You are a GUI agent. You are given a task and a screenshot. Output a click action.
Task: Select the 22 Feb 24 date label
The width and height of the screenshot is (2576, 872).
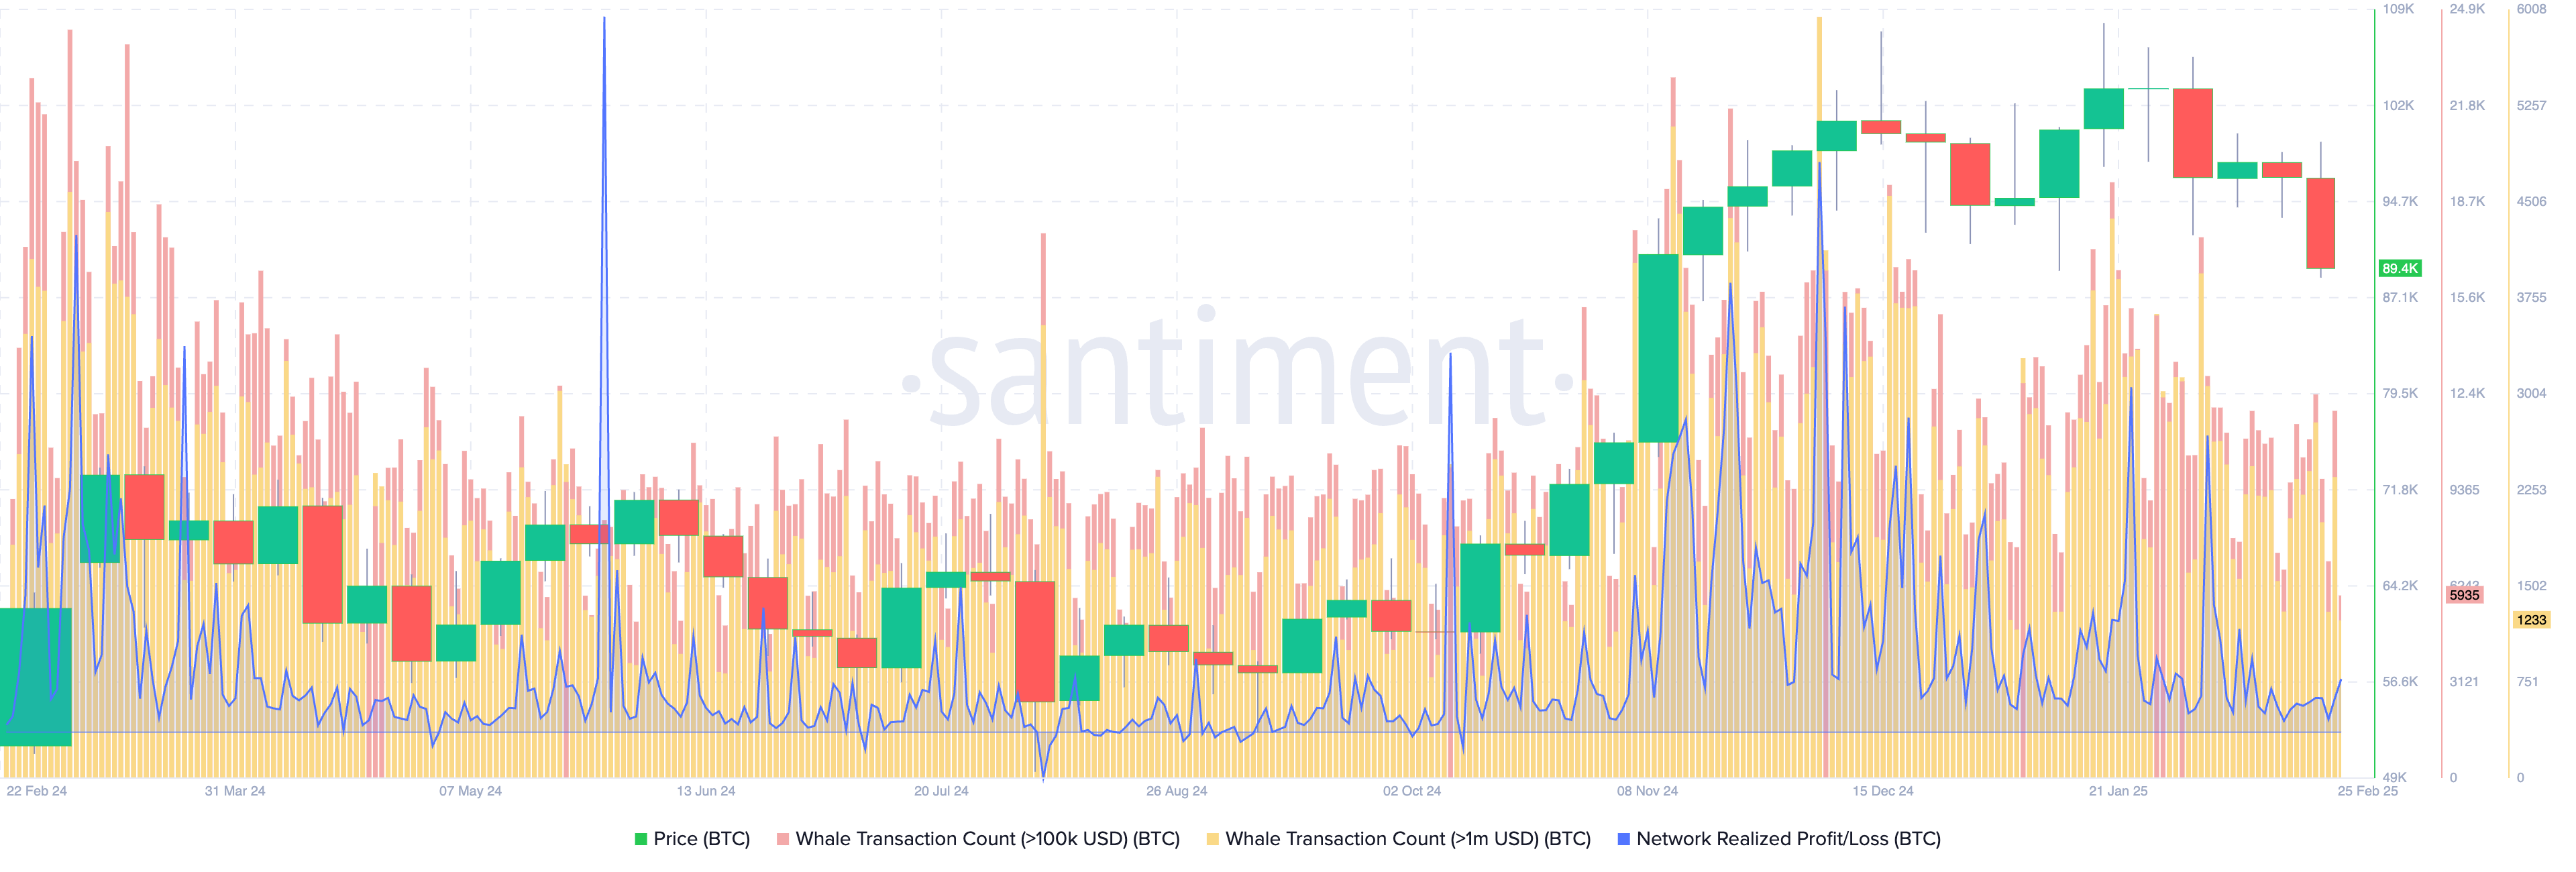click(x=36, y=791)
